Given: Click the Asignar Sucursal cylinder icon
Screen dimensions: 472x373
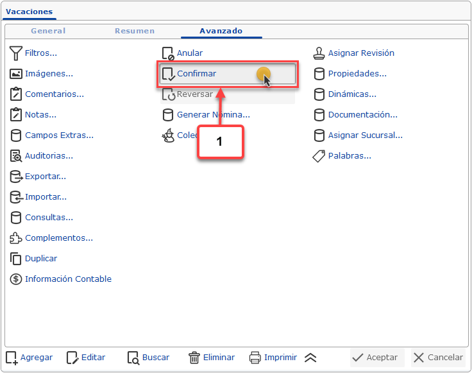Looking at the screenshot, I should [319, 135].
